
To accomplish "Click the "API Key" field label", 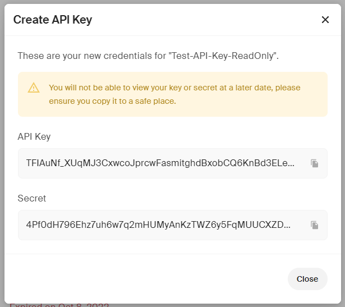I will pyautogui.click(x=34, y=136).
